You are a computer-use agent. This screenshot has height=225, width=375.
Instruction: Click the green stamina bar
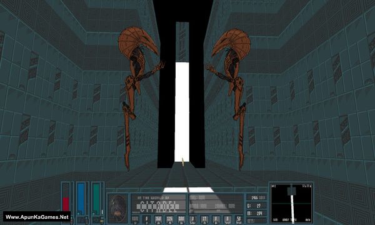point(96,199)
